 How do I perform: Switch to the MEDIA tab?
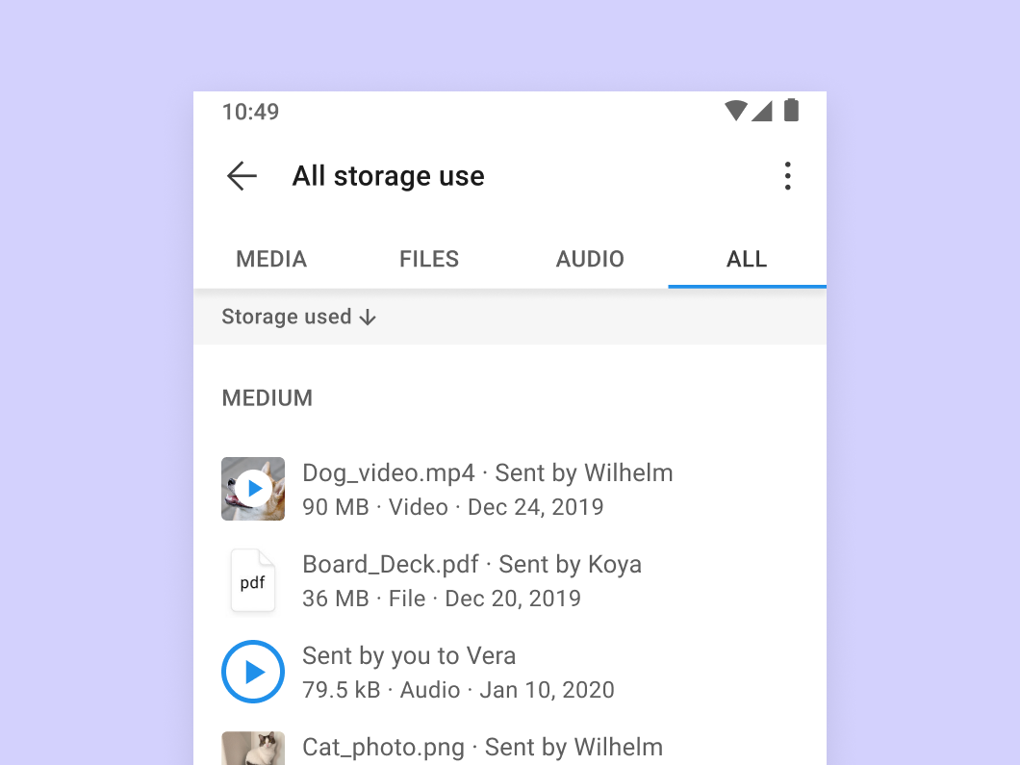(270, 259)
